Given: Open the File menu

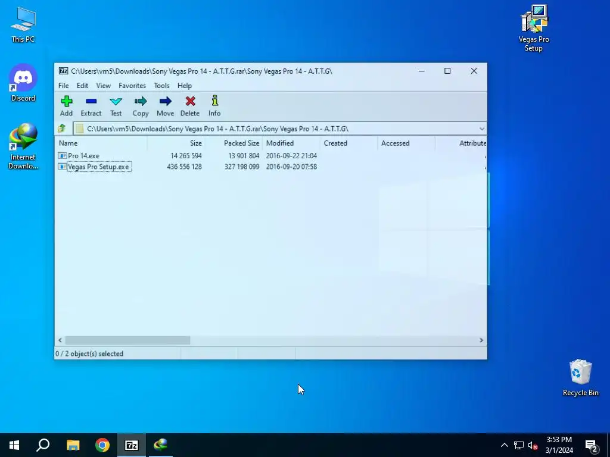Looking at the screenshot, I should (63, 86).
